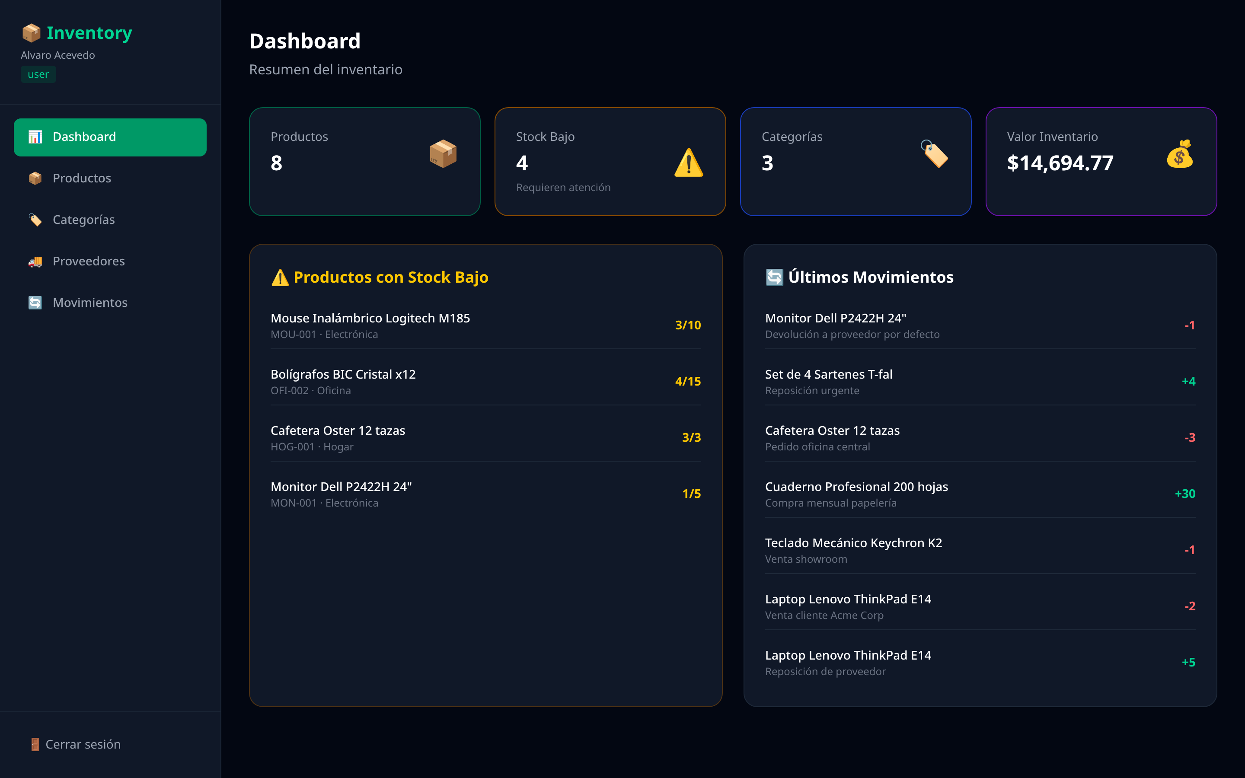
Task: Click the Proveedores truck icon
Action: pyautogui.click(x=35, y=261)
